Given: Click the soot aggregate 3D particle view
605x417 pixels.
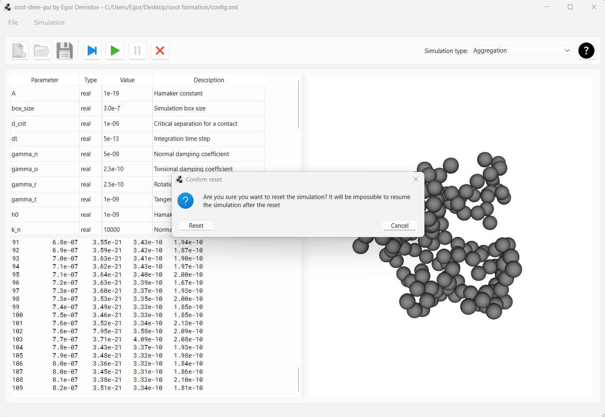Looking at the screenshot, I should pyautogui.click(x=451, y=236).
